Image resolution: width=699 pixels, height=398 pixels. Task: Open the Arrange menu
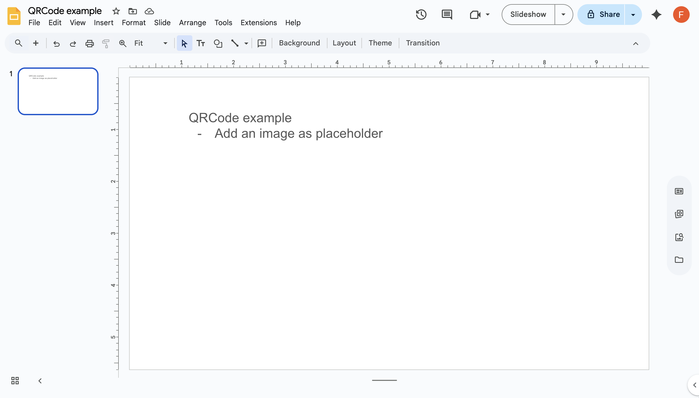point(192,23)
